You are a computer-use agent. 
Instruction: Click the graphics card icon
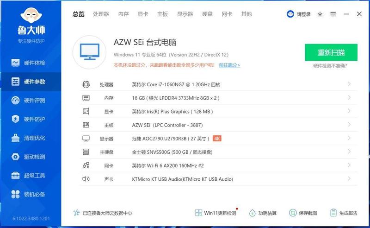[86, 111]
